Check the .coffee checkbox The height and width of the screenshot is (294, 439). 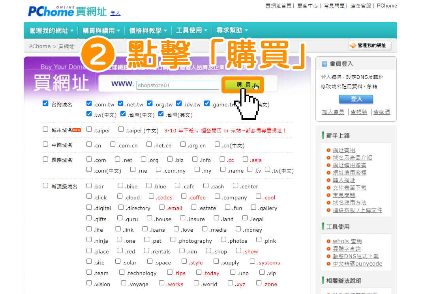[184, 197]
